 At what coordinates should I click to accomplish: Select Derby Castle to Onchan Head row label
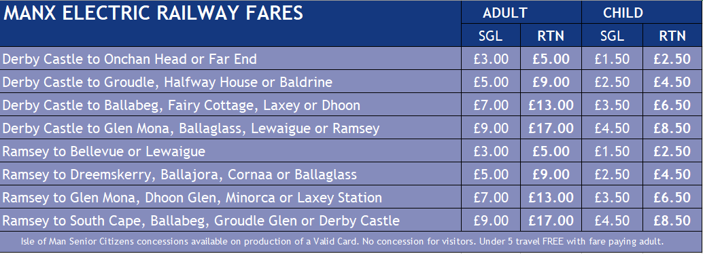coord(130,58)
